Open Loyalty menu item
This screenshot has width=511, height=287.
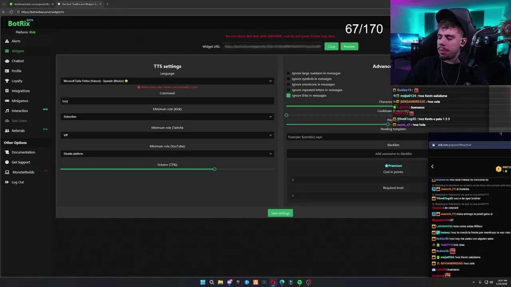point(17,81)
